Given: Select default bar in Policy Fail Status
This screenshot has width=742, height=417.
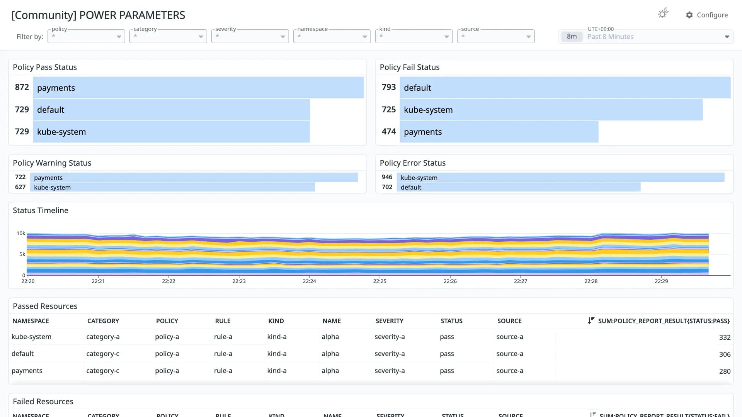Looking at the screenshot, I should coord(565,88).
